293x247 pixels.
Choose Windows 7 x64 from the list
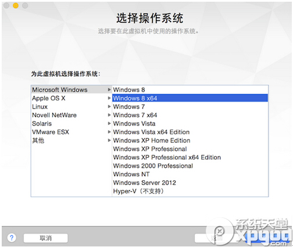(x=190, y=115)
